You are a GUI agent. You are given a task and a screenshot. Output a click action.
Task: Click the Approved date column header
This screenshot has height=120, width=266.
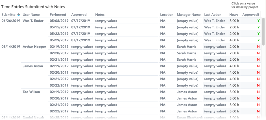point(79,15)
